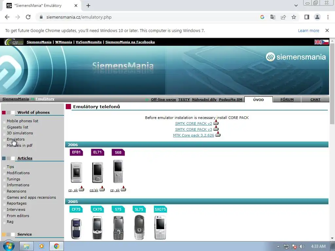The image size is (335, 251).
Task: Open the tab search dropdown arrow
Action: (x=296, y=6)
